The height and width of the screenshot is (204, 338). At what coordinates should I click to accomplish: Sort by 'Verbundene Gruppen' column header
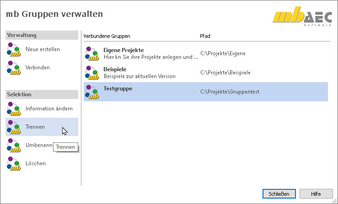point(107,36)
